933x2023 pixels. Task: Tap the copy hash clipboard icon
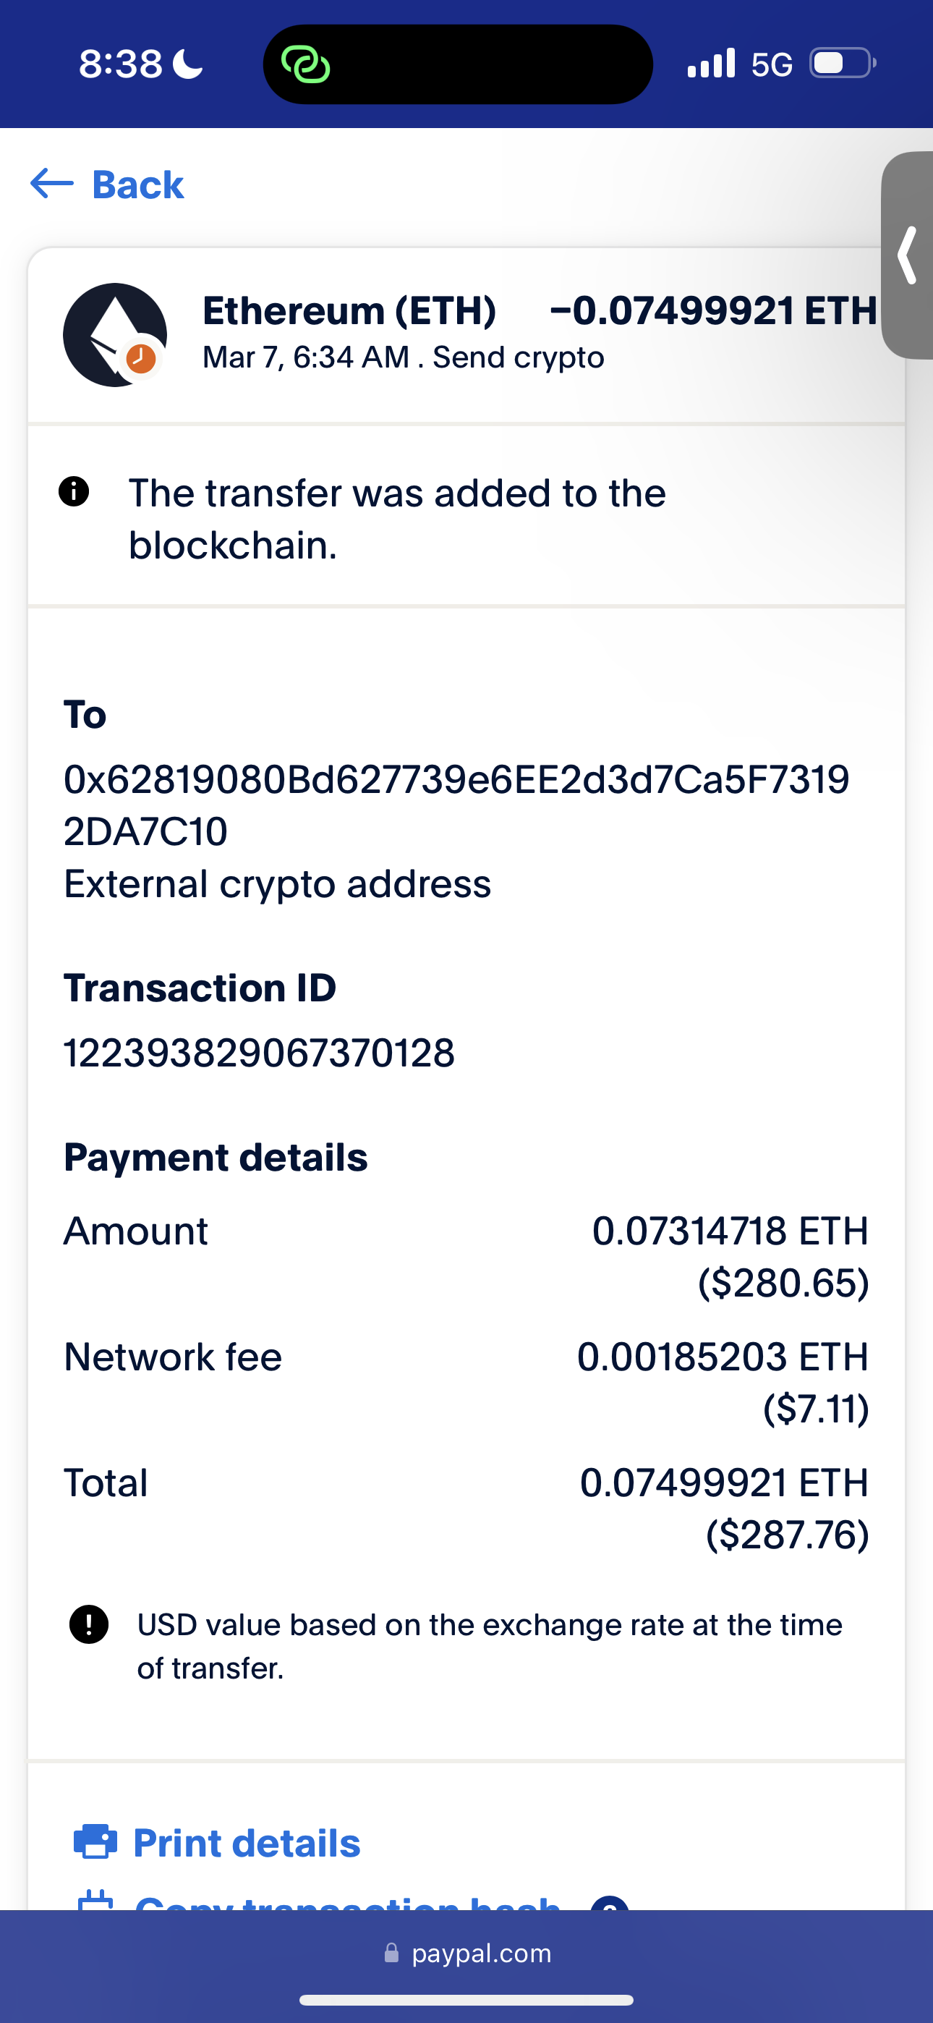[95, 1901]
